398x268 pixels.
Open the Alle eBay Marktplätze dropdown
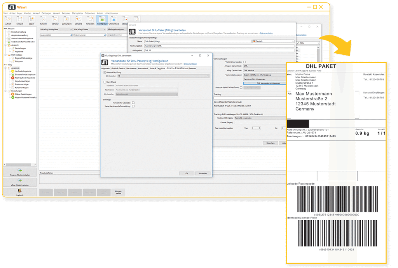tap(56, 29)
